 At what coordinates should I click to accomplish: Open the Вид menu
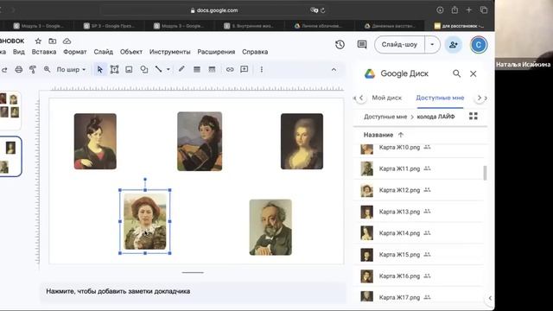tap(19, 52)
